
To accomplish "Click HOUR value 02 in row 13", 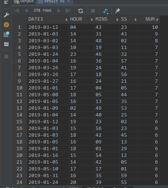I will click(81, 108).
